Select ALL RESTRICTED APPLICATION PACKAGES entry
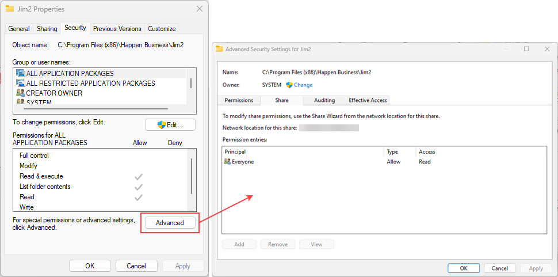This screenshot has height=277, width=558. coord(90,84)
